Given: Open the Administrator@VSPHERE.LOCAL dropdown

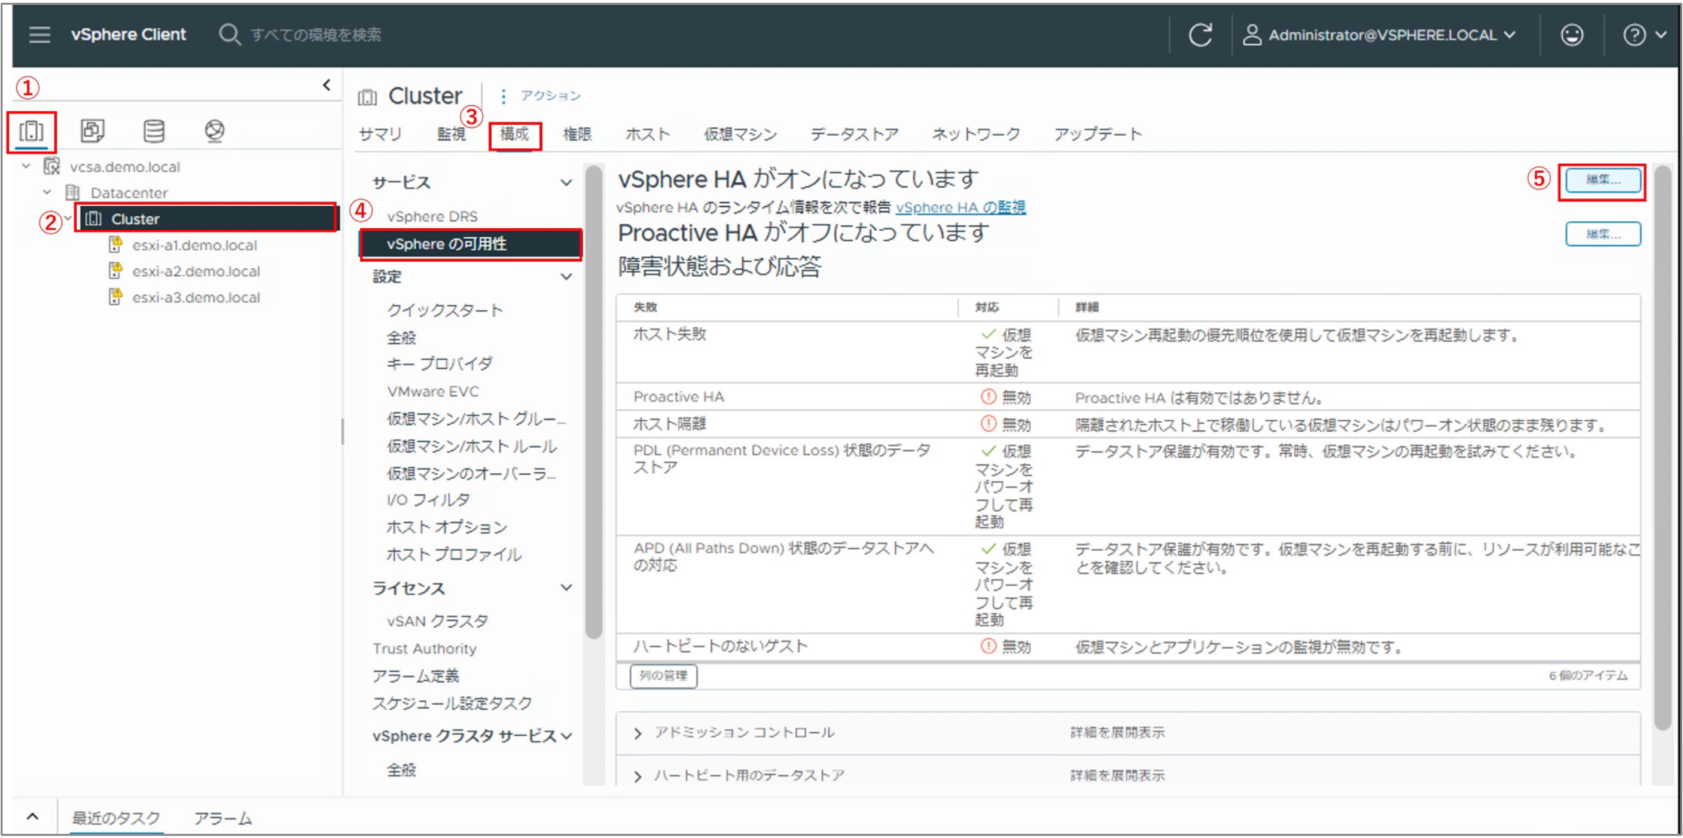Looking at the screenshot, I should pyautogui.click(x=1392, y=35).
